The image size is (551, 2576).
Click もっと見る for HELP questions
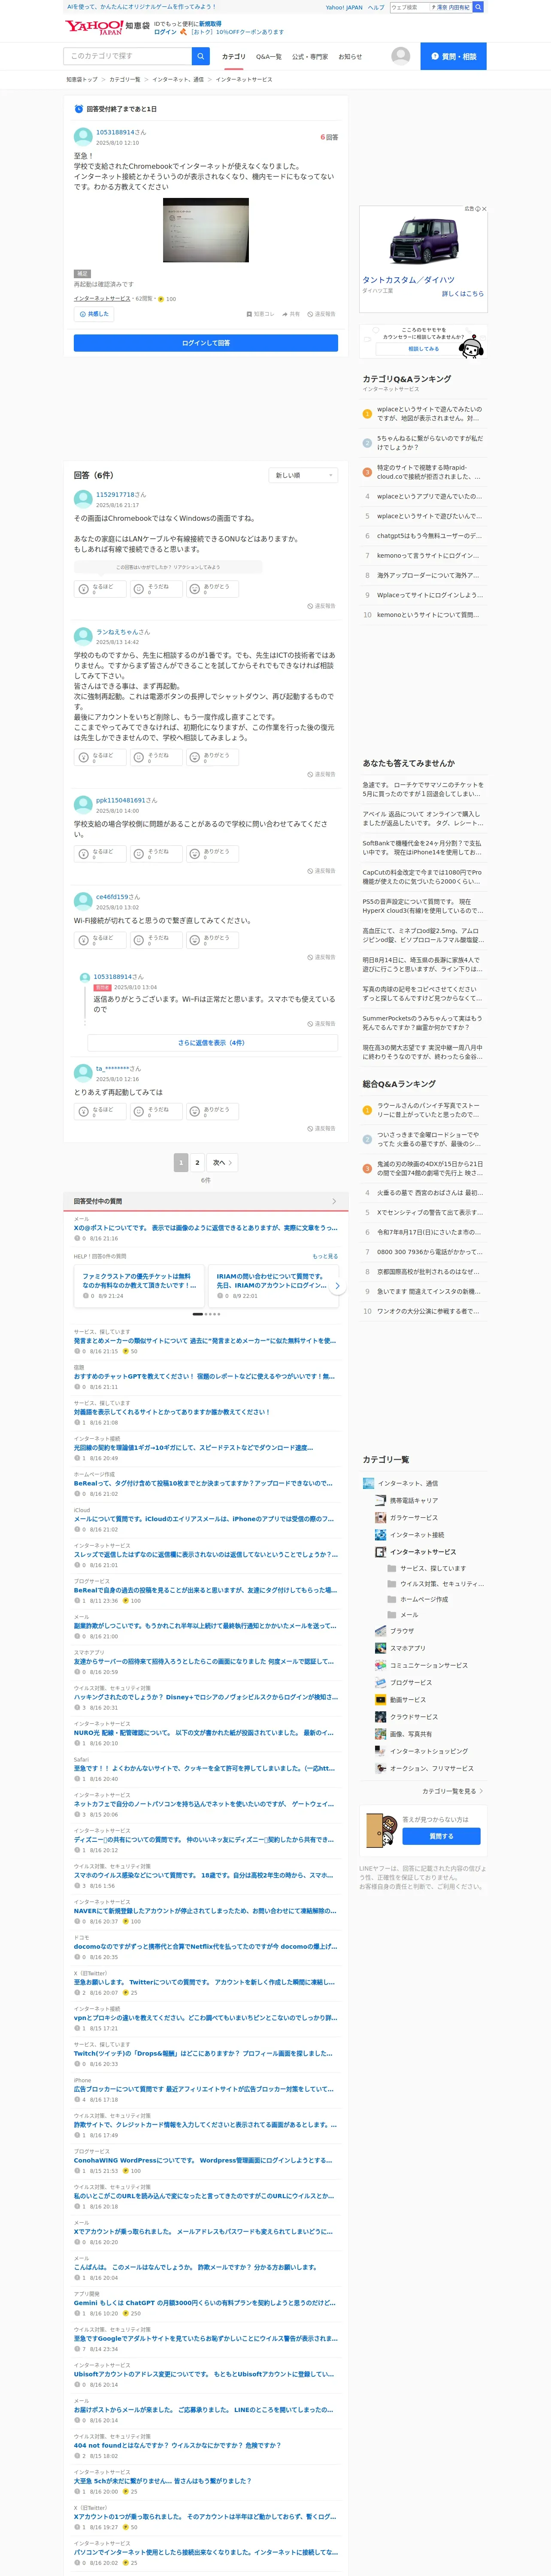325,1256
